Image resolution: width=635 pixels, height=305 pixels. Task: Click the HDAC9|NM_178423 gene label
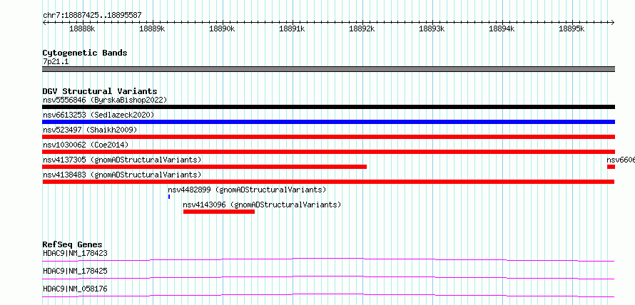pos(75,253)
